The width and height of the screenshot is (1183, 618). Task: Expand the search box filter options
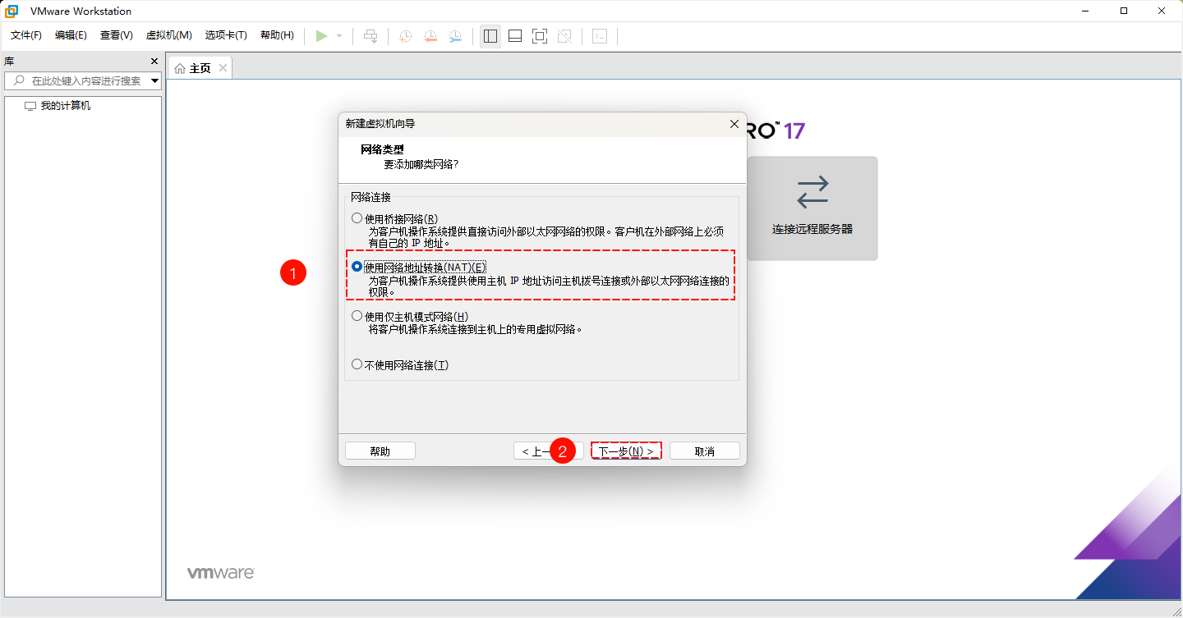coord(154,80)
